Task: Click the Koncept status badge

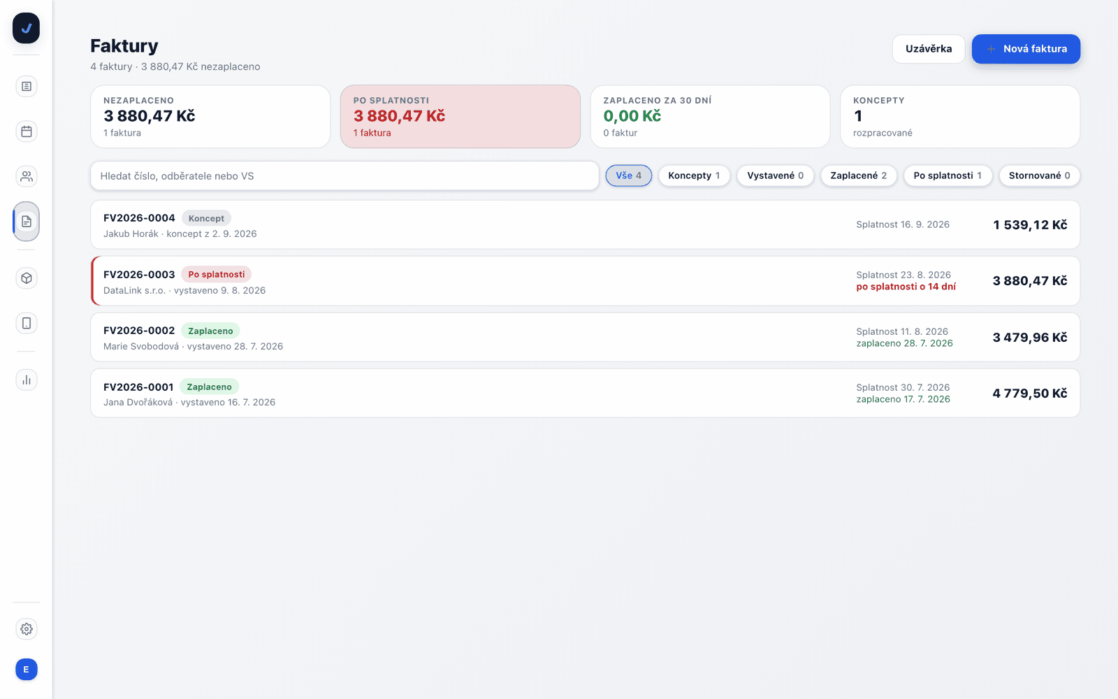Action: (206, 218)
